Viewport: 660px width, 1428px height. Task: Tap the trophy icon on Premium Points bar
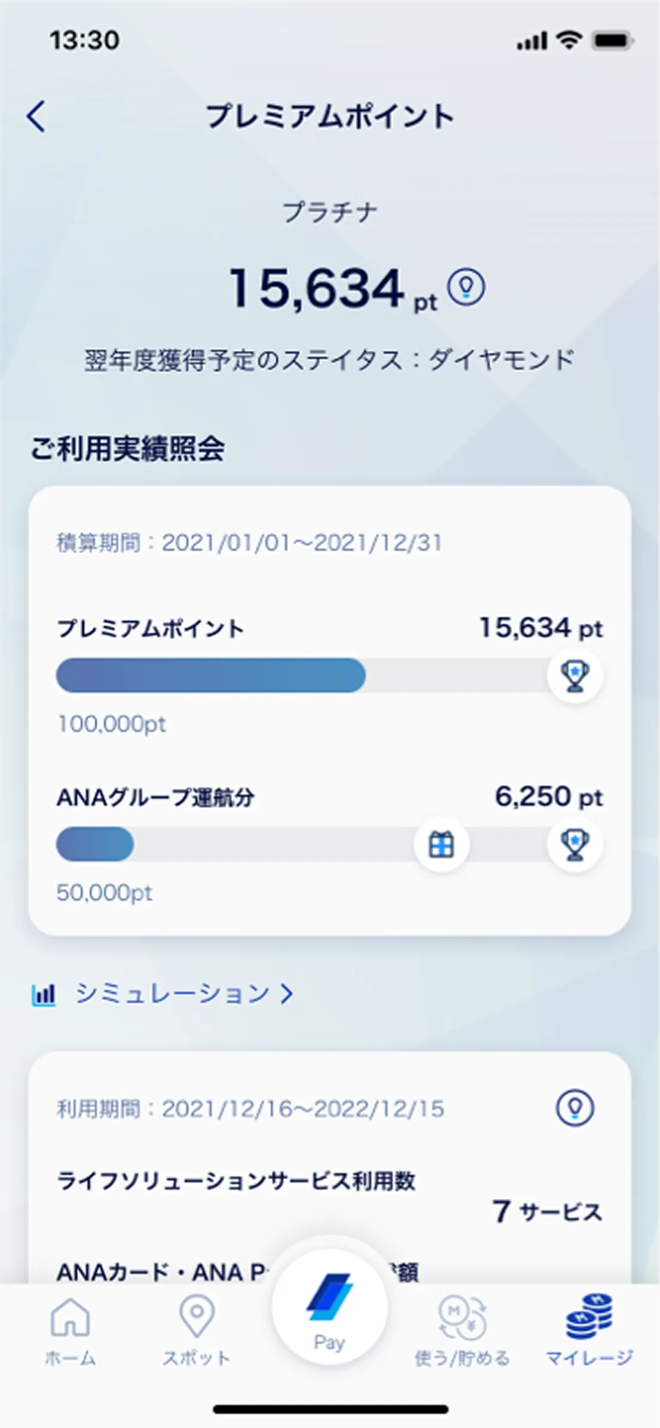click(x=575, y=676)
